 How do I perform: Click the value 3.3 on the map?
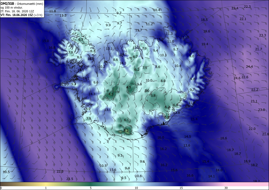click(x=126, y=131)
